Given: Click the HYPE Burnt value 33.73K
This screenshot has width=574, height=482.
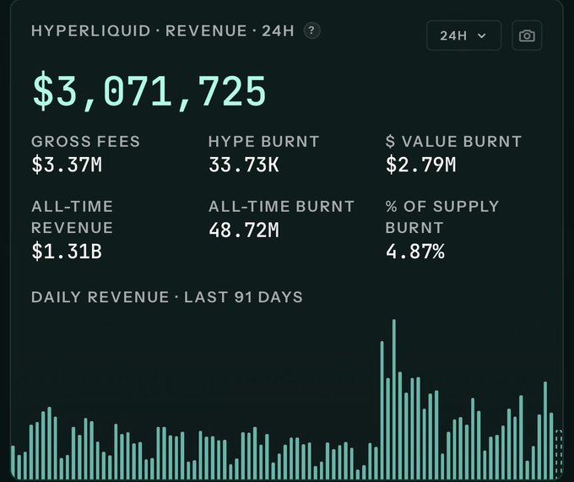Looking at the screenshot, I should [244, 165].
